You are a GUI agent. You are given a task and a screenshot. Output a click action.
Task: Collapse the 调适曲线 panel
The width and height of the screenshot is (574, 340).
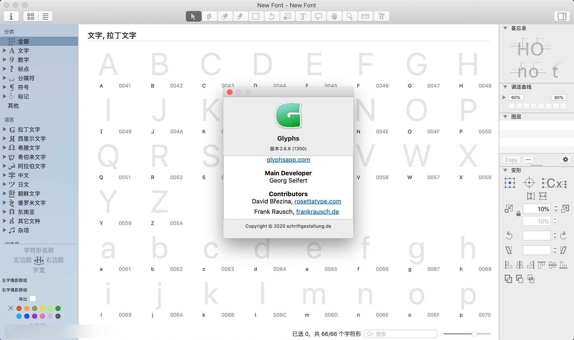point(505,87)
